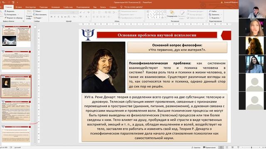266x149 pixels.
Task: Open Примечания comments in status bar
Action: [x=209, y=147]
